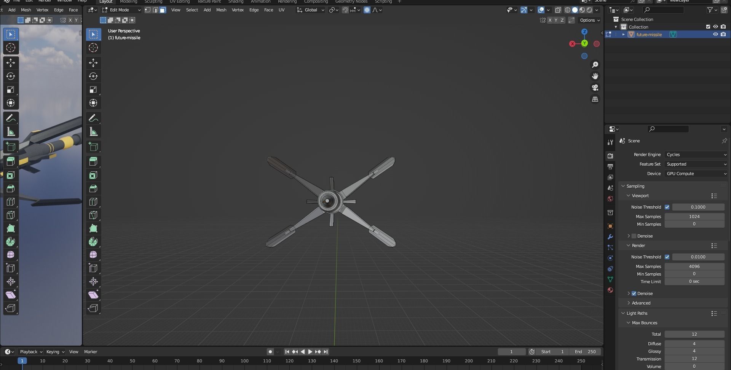Image resolution: width=731 pixels, height=370 pixels.
Task: Toggle camera view icon in the viewport
Action: (x=595, y=88)
